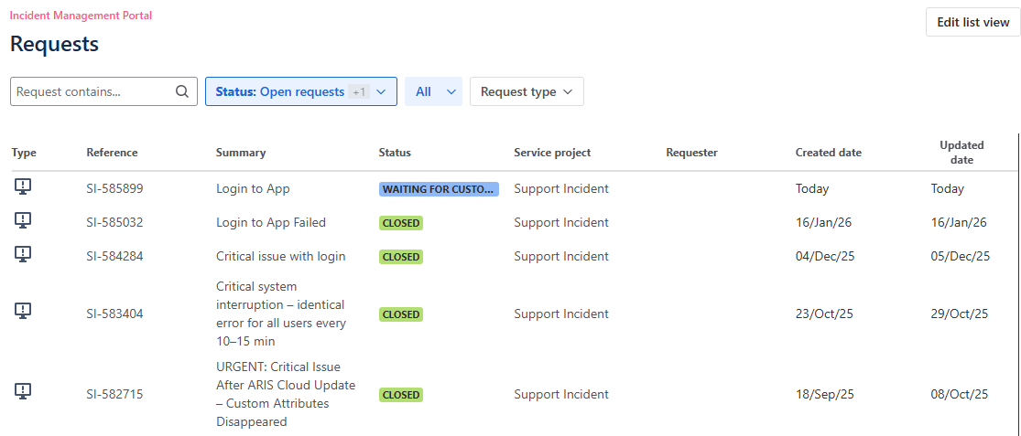The height and width of the screenshot is (436, 1021).
Task: Click the incident type icon for SI-585899
Action: click(x=24, y=187)
